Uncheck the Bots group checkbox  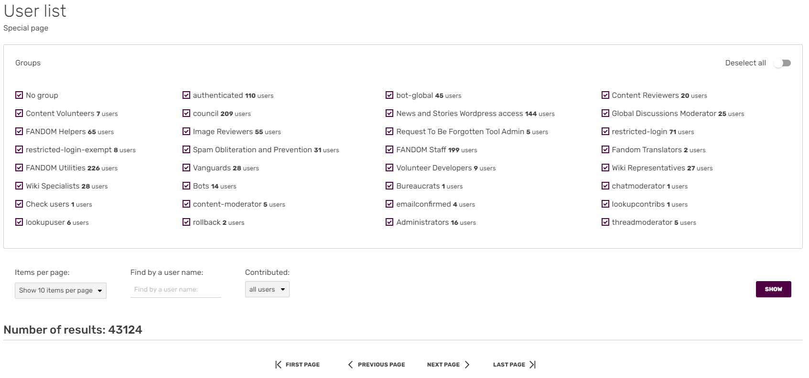(186, 186)
